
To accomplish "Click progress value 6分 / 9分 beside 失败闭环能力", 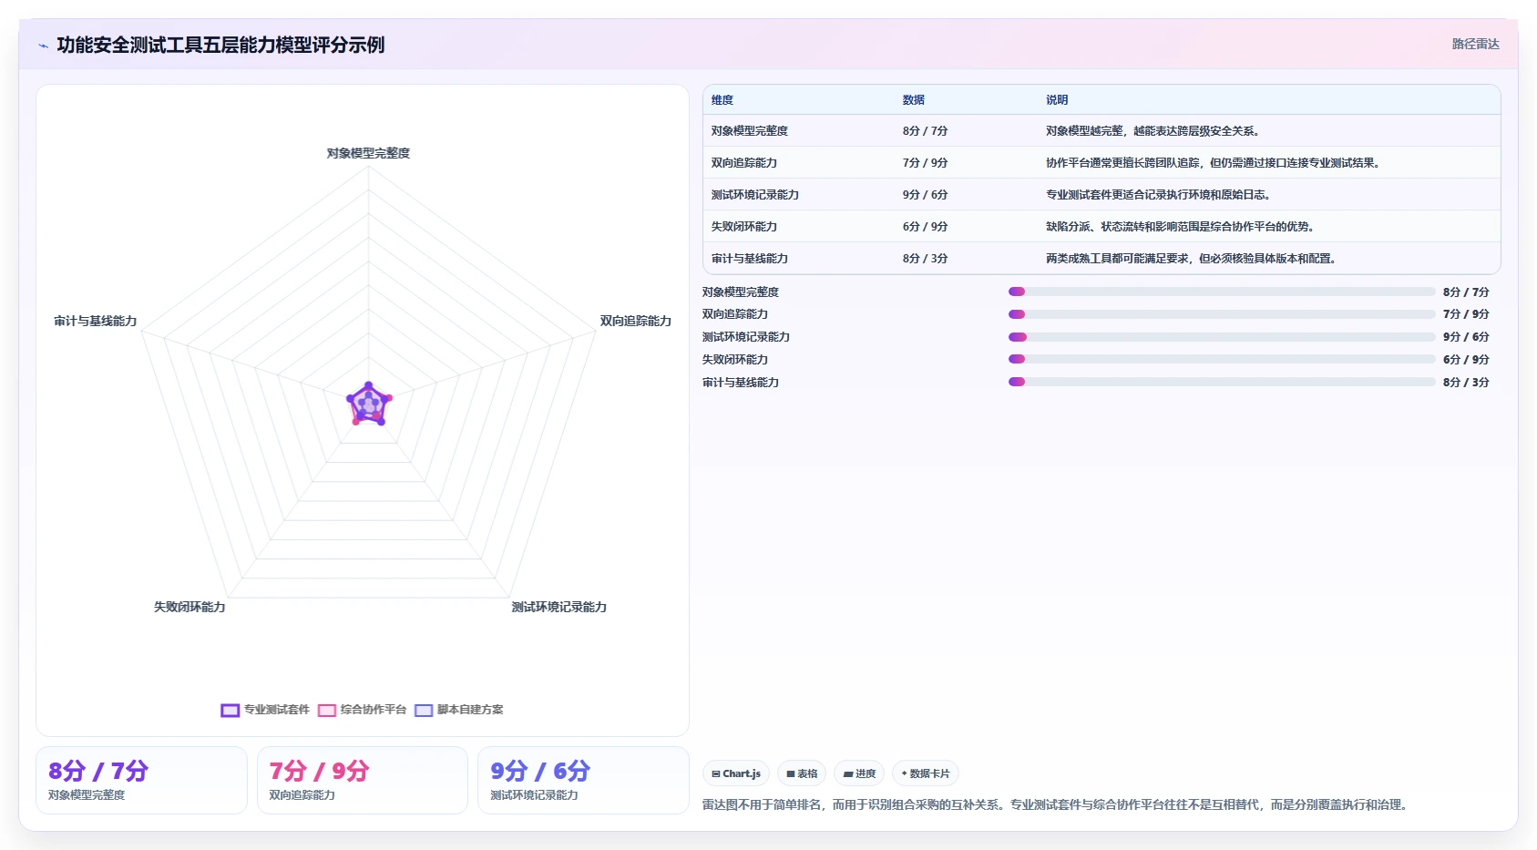I will [x=1466, y=360].
